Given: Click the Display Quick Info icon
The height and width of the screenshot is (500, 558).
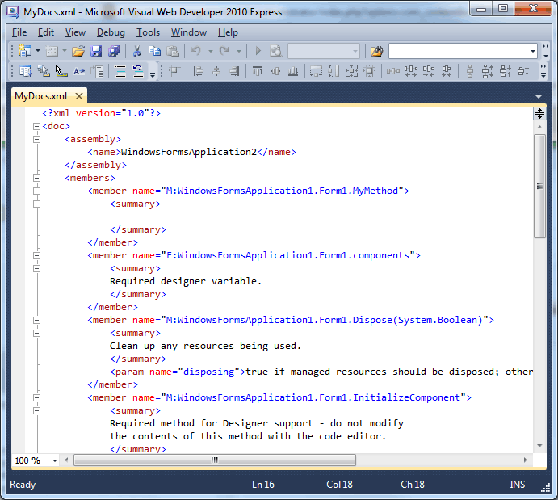Looking at the screenshot, I should (61, 71).
